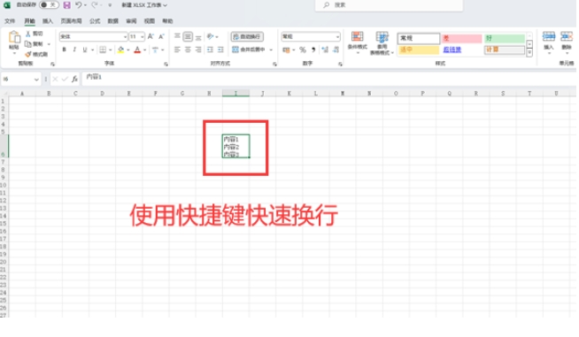Select the pink Bad cell style
Image resolution: width=579 pixels, height=337 pixels.
coord(461,38)
